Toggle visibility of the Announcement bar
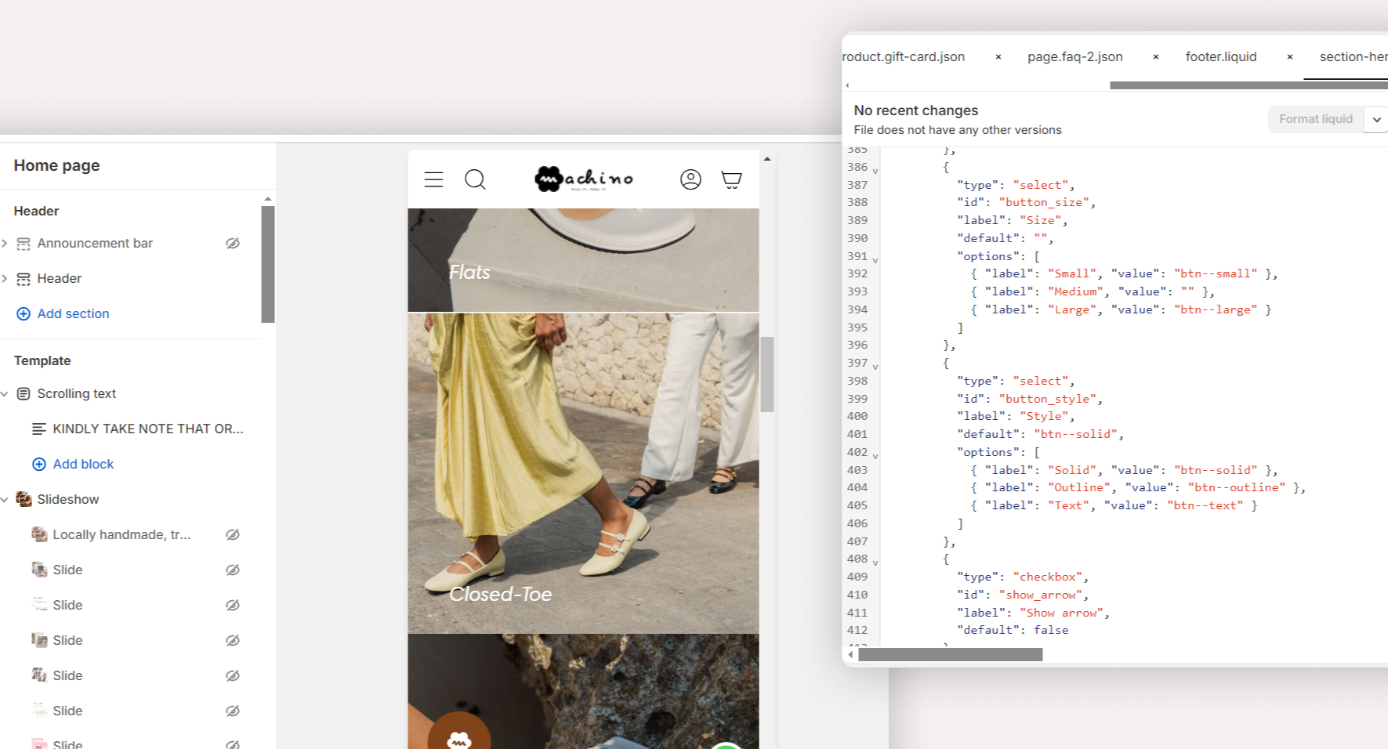 [x=233, y=243]
